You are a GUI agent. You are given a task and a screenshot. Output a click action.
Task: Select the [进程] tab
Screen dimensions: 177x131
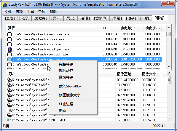tap(160, 18)
